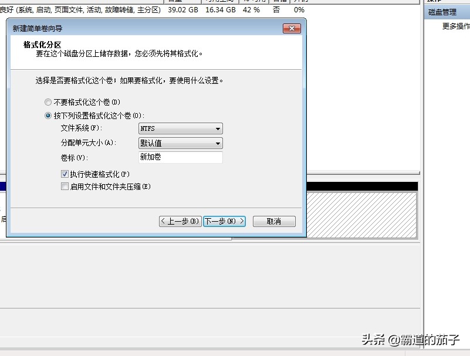Enable 启用文件和文件夹压缩 checkbox

click(x=65, y=187)
